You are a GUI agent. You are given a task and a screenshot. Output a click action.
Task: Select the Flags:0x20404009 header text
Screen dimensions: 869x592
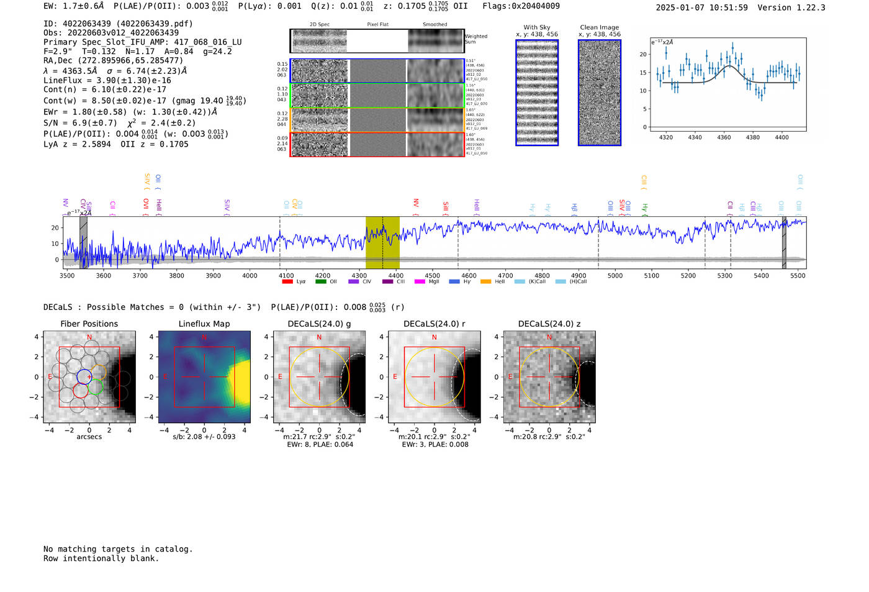521,6
